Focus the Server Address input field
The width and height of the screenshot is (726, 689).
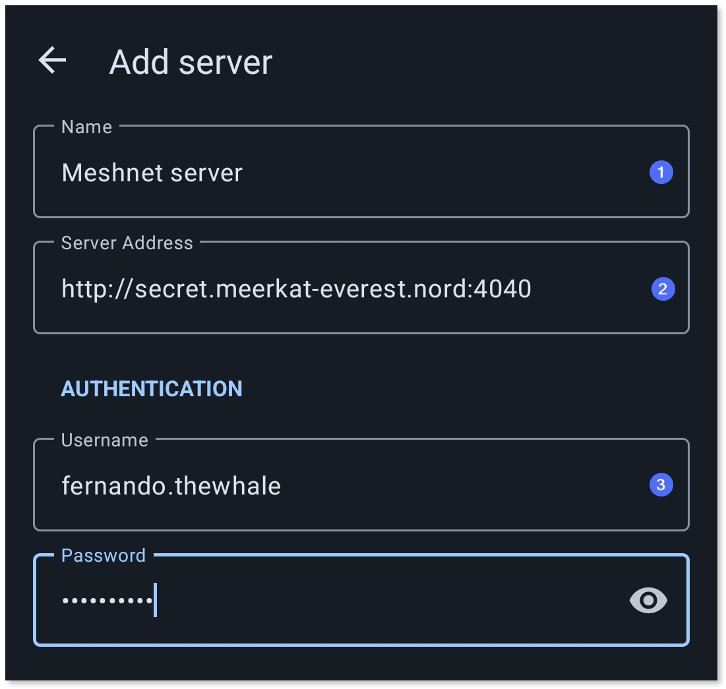click(330, 288)
